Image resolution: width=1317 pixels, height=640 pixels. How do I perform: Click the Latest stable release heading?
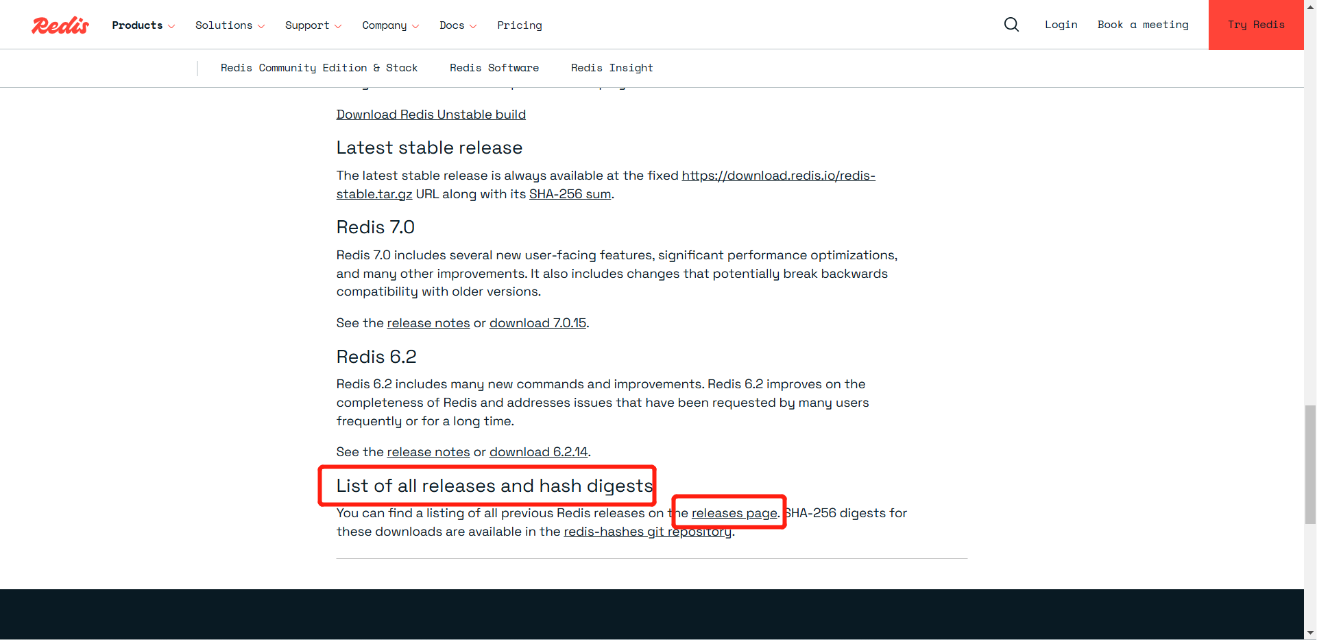click(429, 147)
